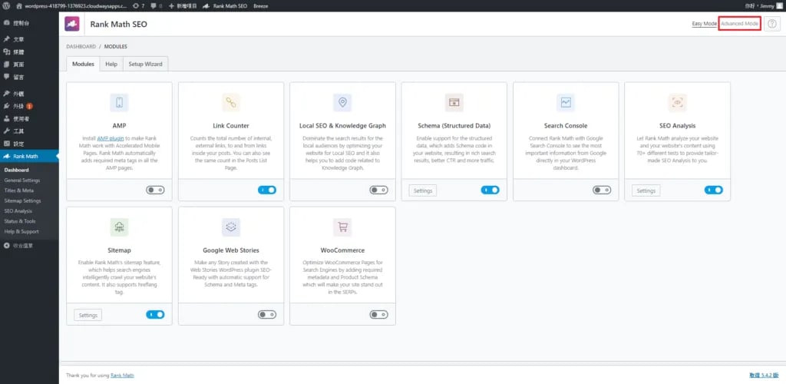Open Schema module Settings button
Screen dimensions: 786x384
coord(423,190)
